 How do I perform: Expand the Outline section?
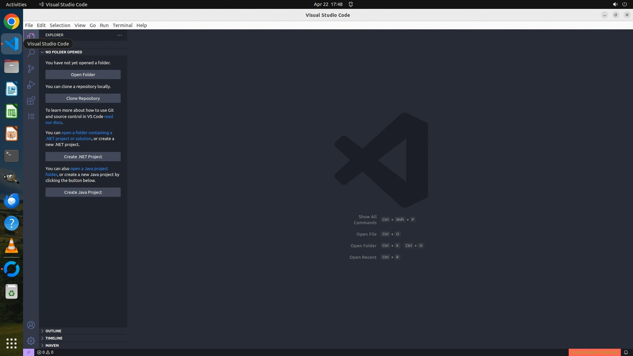click(53, 331)
